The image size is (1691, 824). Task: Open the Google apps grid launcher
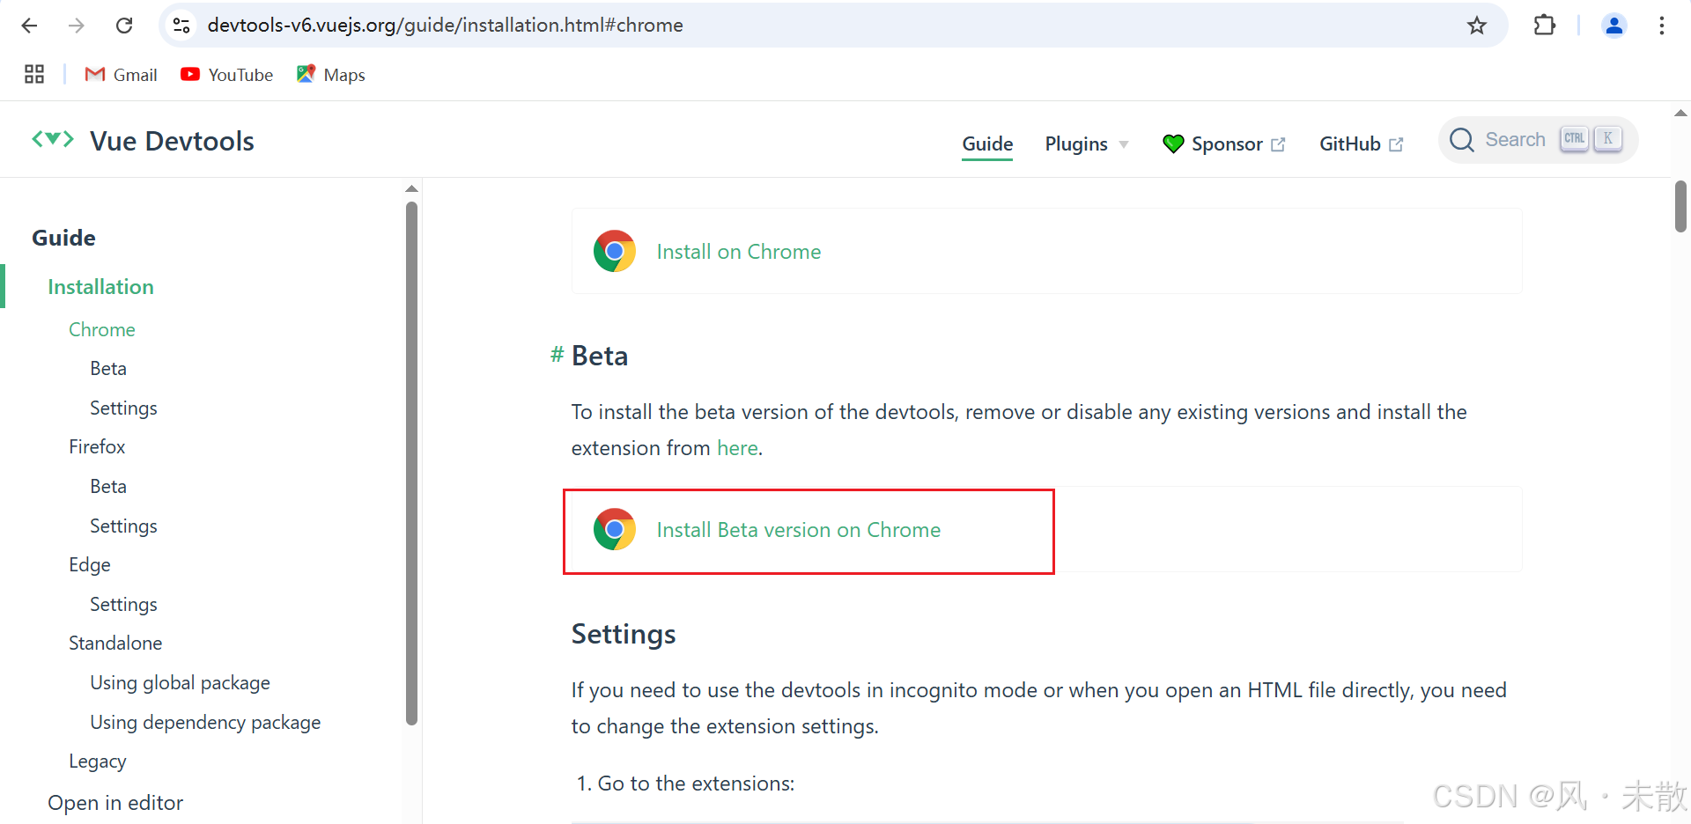point(33,74)
